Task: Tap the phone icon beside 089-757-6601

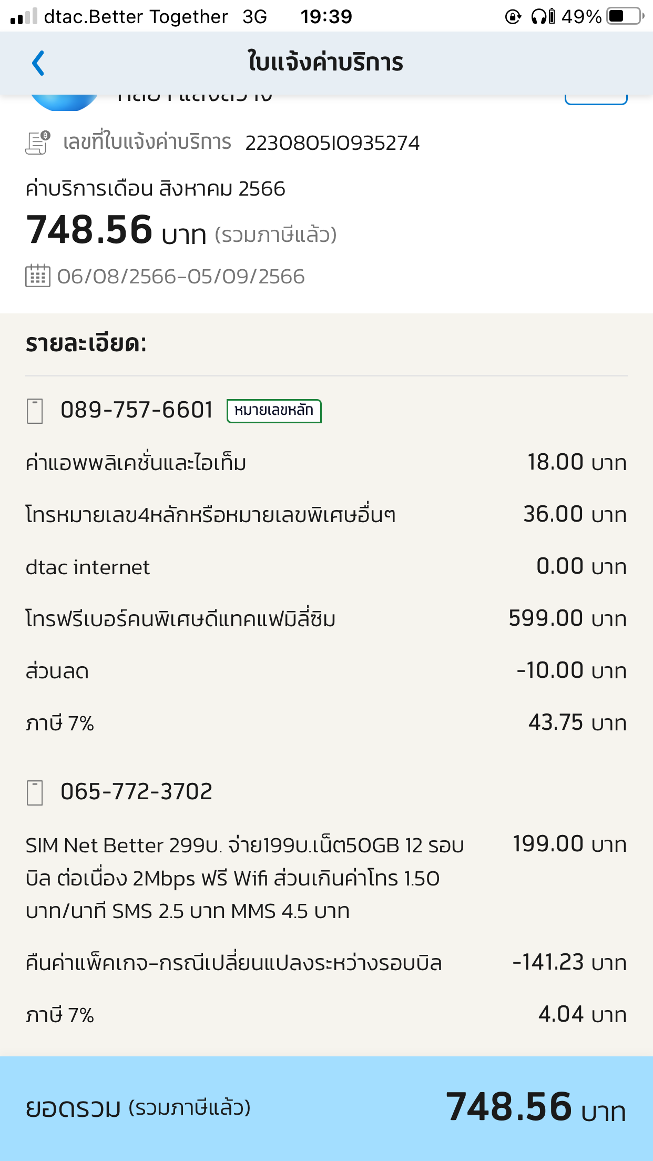Action: coord(35,411)
